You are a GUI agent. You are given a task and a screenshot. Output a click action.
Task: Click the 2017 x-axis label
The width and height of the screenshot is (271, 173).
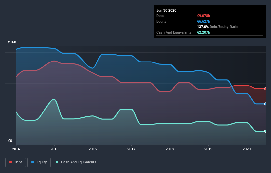[x=131, y=149]
